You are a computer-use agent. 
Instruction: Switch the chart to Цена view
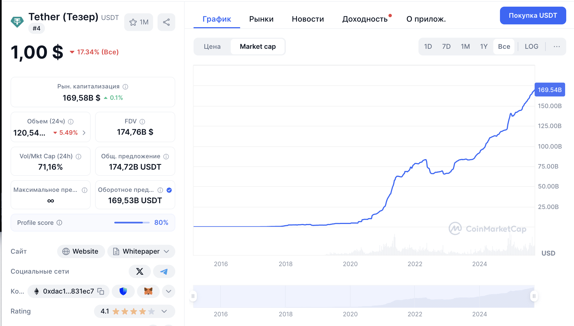click(x=212, y=47)
